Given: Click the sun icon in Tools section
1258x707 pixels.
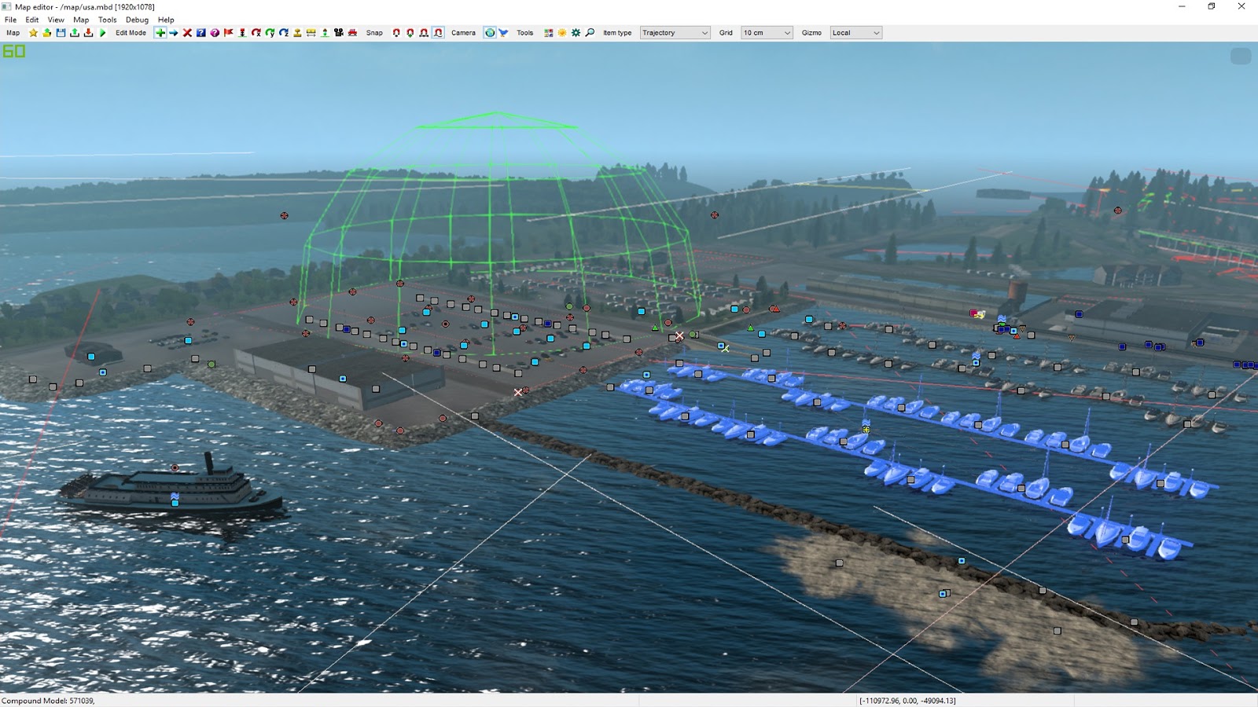Looking at the screenshot, I should (562, 33).
